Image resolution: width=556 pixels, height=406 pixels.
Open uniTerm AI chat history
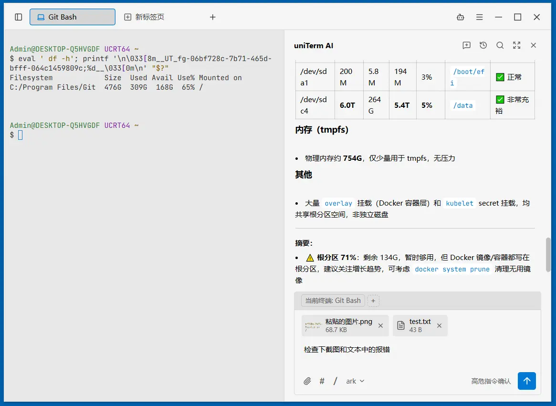[x=483, y=45]
